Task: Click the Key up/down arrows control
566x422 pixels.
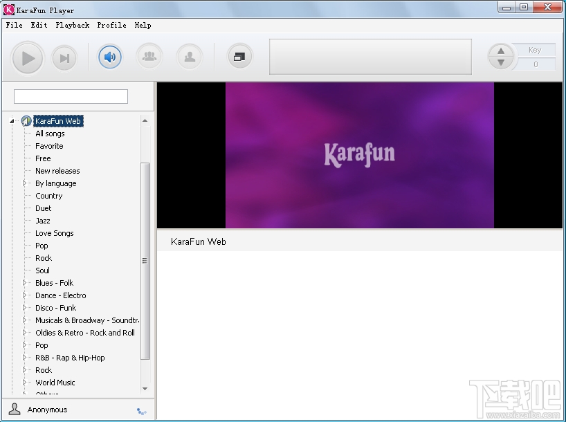Action: point(501,57)
